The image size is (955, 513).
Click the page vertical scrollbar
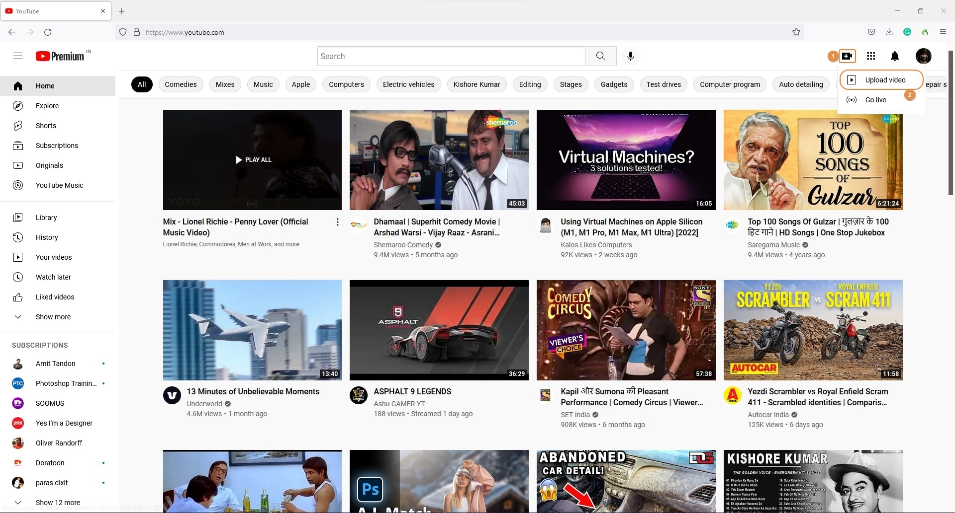951,122
